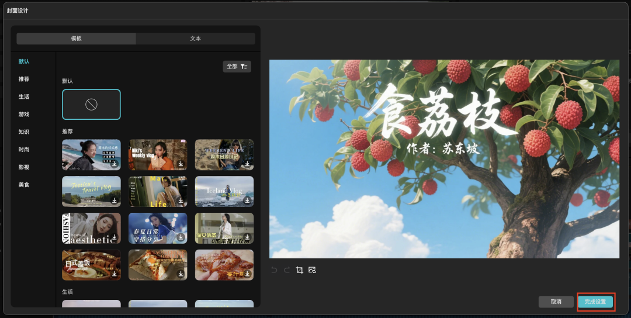Choose the 游戏 category
Screen dimensions: 631x318
[24, 115]
